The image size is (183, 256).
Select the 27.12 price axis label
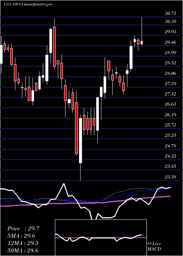(171, 94)
